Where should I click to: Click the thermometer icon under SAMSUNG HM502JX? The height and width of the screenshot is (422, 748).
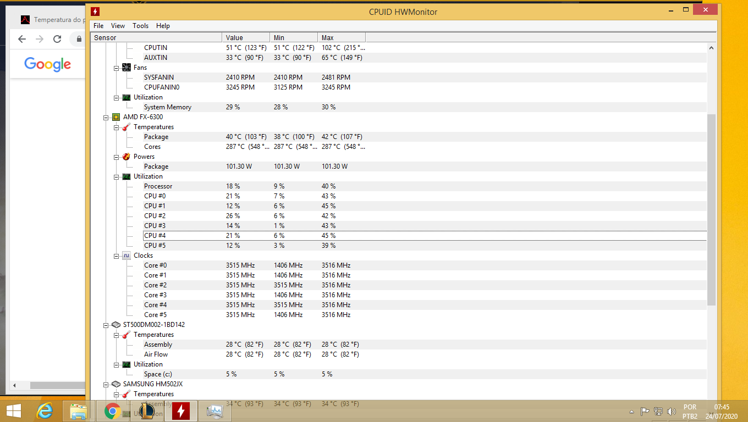[127, 394]
